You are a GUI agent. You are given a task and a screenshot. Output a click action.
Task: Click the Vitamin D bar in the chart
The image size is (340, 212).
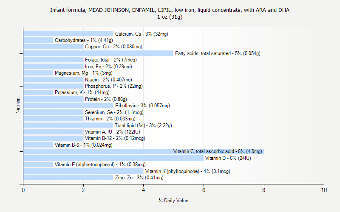(x=113, y=158)
